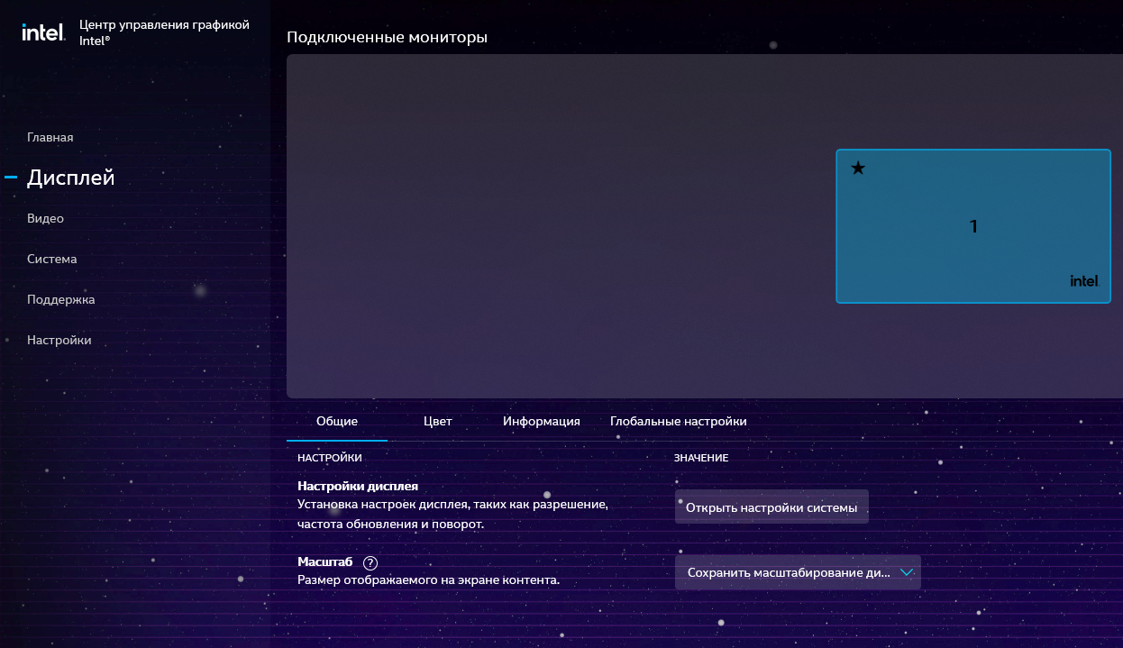Go to Главная in the sidebar
1123x648 pixels.
pos(50,138)
